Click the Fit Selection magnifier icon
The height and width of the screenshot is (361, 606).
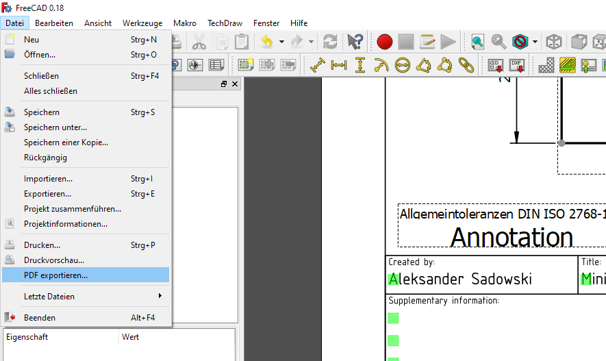pos(499,42)
